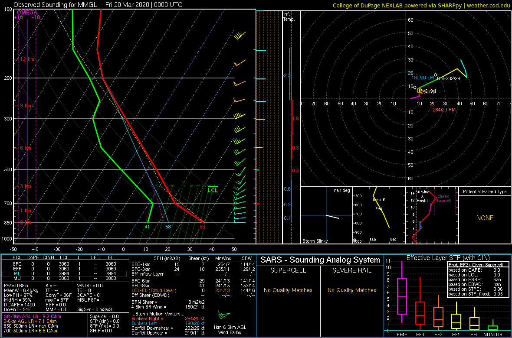Click 'Bunkers Left = 190/20 kt'
The width and height of the screenshot is (512, 338).
(168, 323)
